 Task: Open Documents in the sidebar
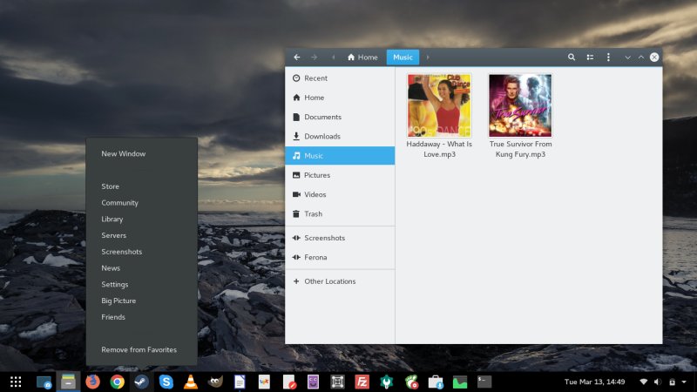click(x=340, y=117)
